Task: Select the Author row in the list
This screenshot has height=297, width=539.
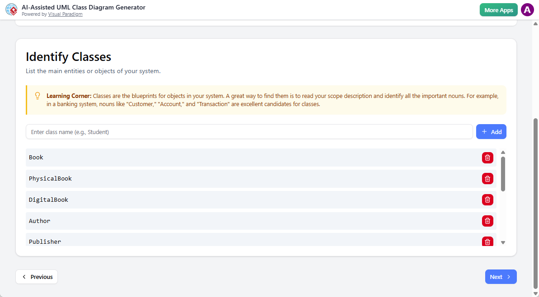Action: coord(181,221)
